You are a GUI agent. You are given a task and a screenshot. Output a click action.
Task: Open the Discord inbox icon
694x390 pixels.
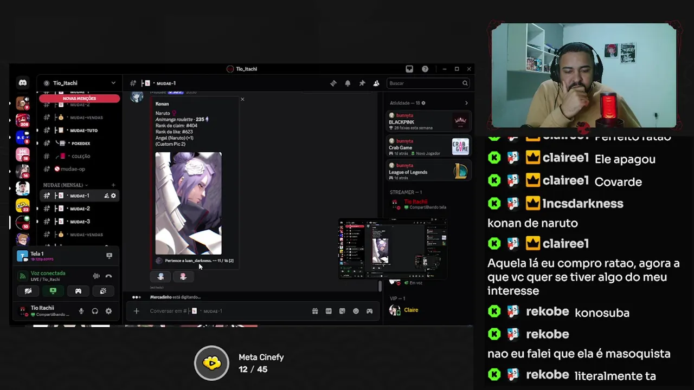click(409, 69)
